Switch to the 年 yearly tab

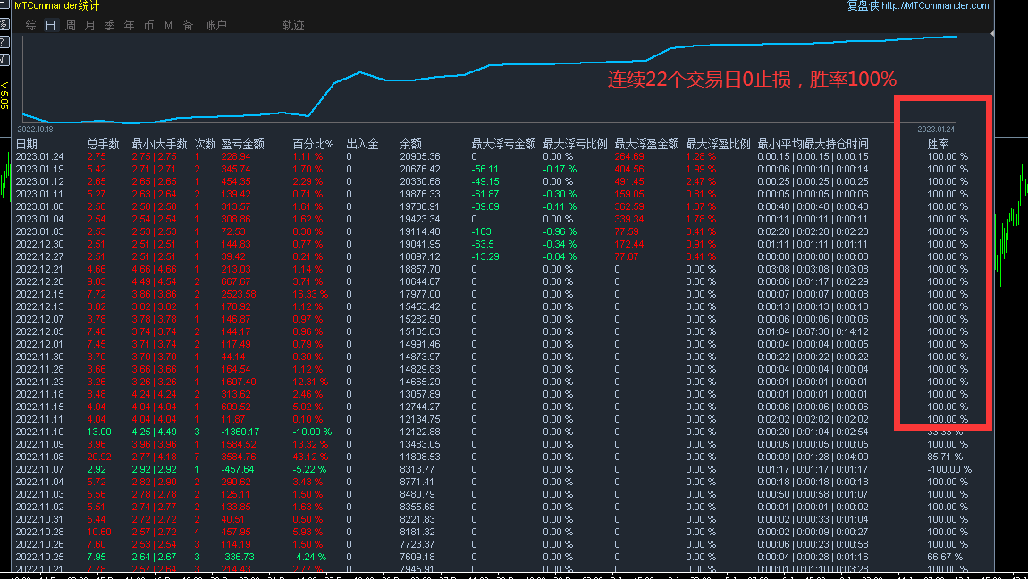129,25
